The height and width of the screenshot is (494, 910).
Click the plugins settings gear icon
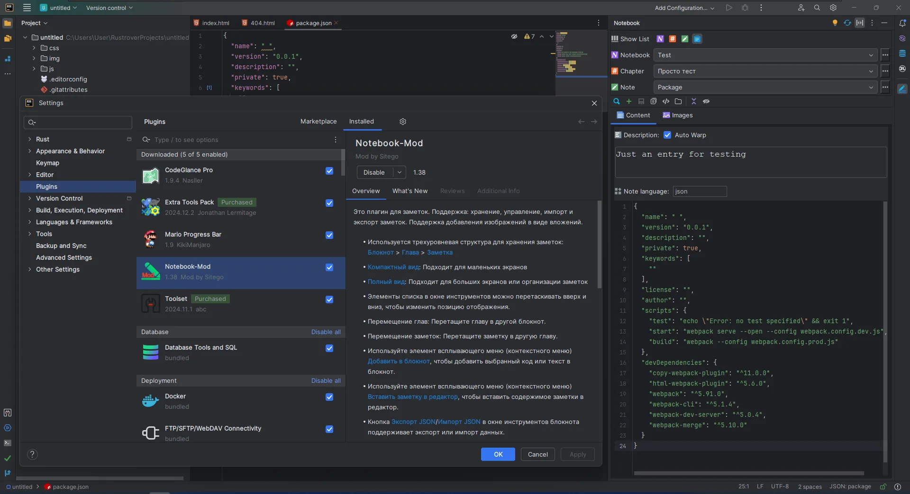(x=403, y=122)
